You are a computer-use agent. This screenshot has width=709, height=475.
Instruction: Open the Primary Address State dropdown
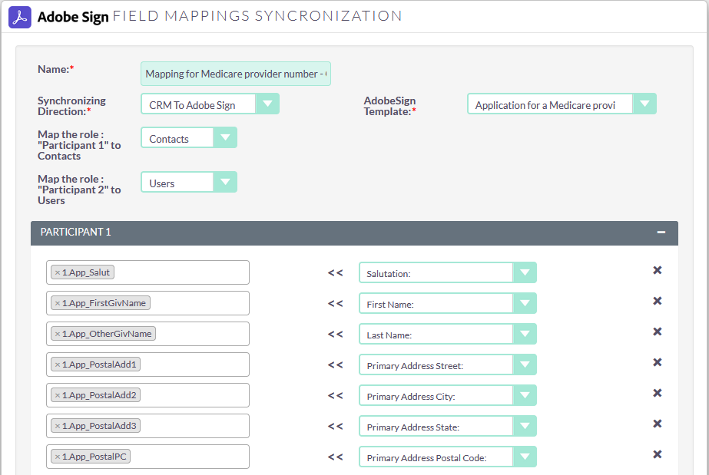448,426
